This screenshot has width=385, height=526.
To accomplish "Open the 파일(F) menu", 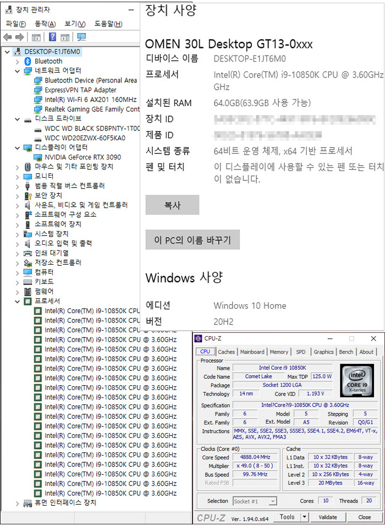I will pos(16,24).
